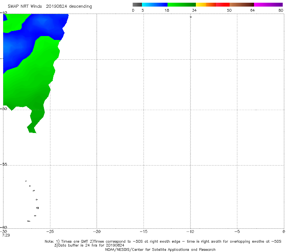Image resolution: width=287 pixels, height=252 pixels.
Task: Click the longitude axis label "-15"
Action: 143,232
